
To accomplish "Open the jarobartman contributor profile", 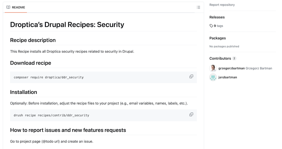I will 227,77.
